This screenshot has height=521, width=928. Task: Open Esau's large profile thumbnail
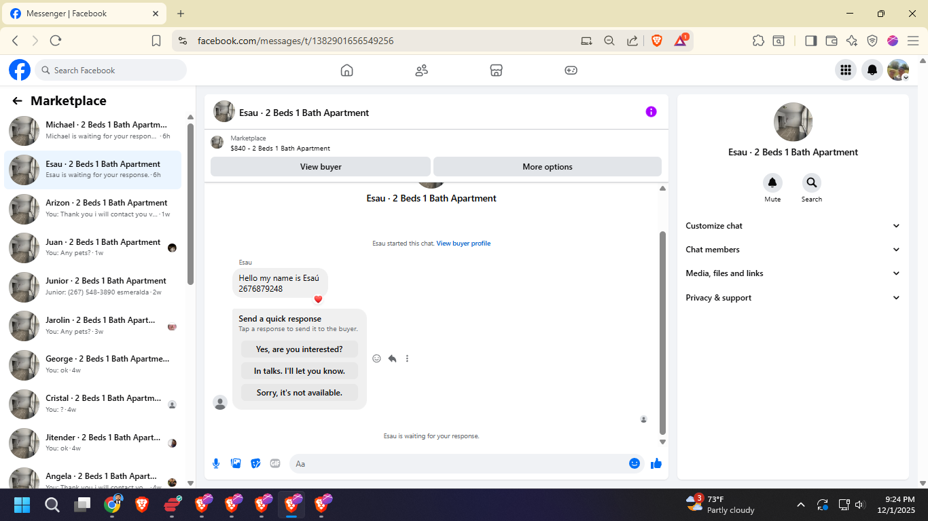point(793,122)
